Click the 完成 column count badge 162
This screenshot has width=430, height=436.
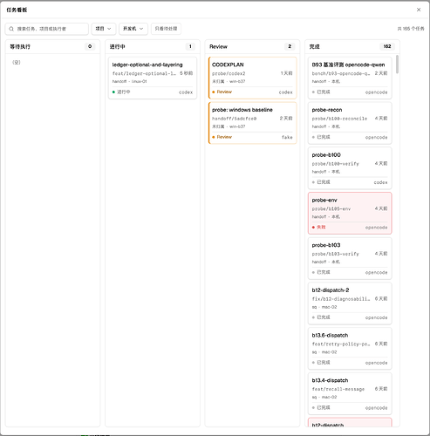387,46
